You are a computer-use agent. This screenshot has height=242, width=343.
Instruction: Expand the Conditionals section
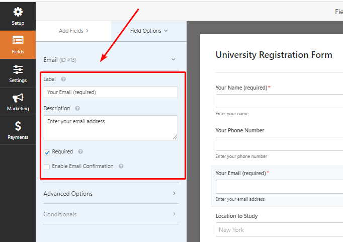click(x=111, y=214)
